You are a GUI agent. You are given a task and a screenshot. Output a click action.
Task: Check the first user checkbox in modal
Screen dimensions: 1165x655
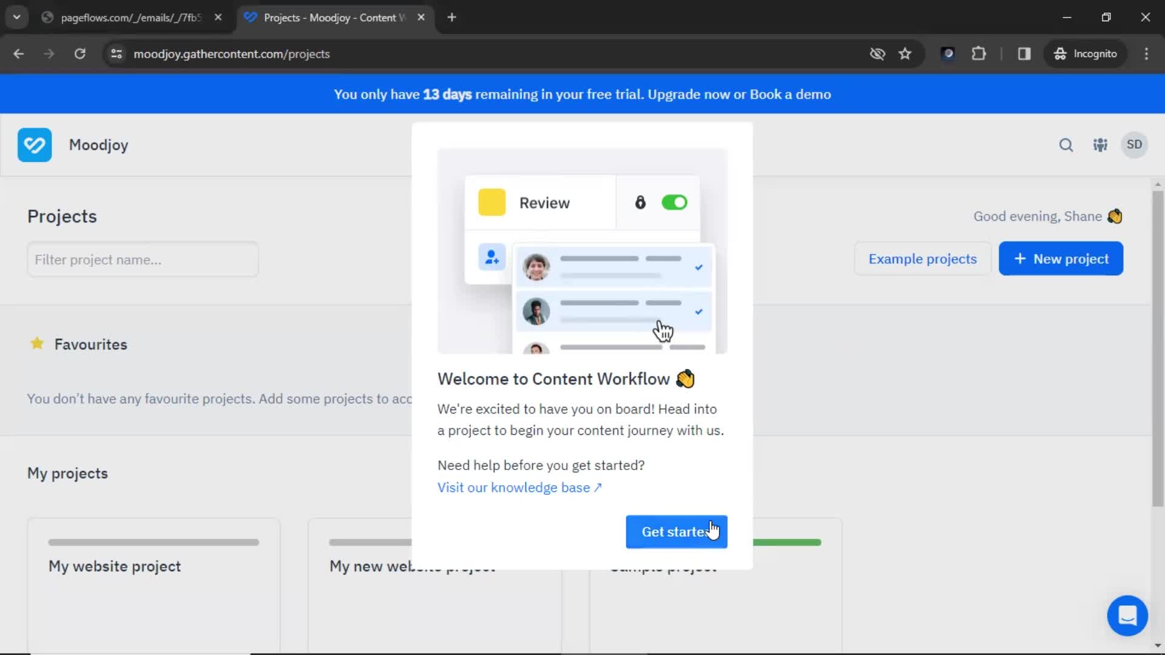pyautogui.click(x=698, y=267)
